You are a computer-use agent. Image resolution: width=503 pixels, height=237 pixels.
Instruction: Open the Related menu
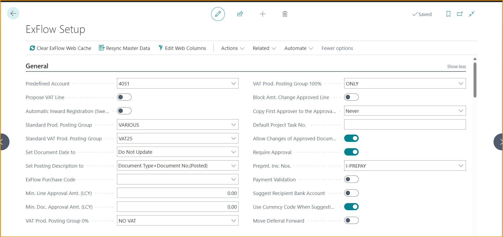pos(264,48)
